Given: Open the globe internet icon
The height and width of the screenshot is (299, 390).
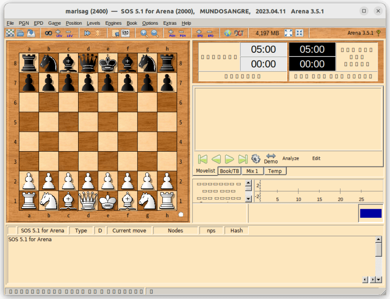Looking at the screenshot, I should point(228,33).
